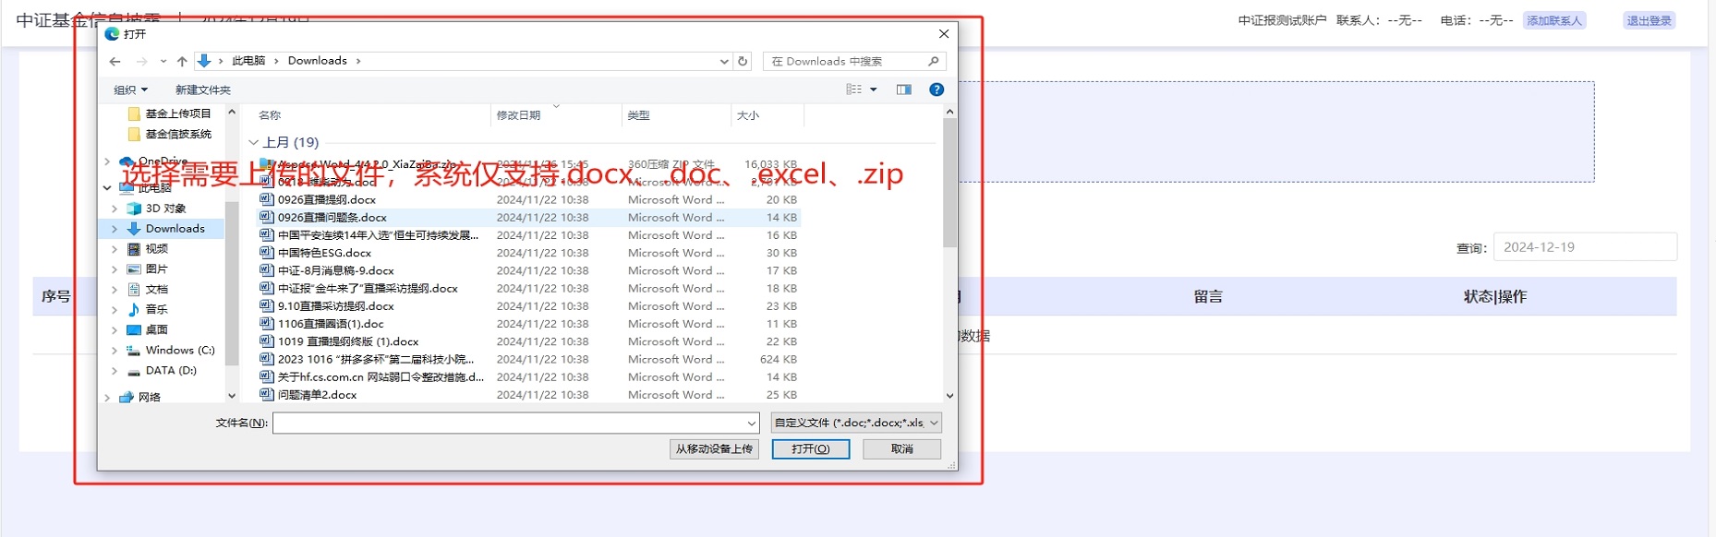Open the 音乐 music folder

pyautogui.click(x=156, y=310)
